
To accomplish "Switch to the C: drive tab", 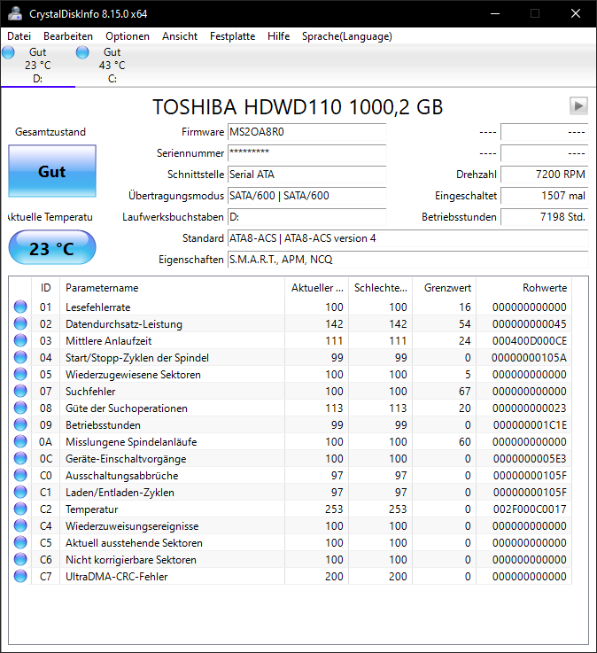I will [112, 66].
